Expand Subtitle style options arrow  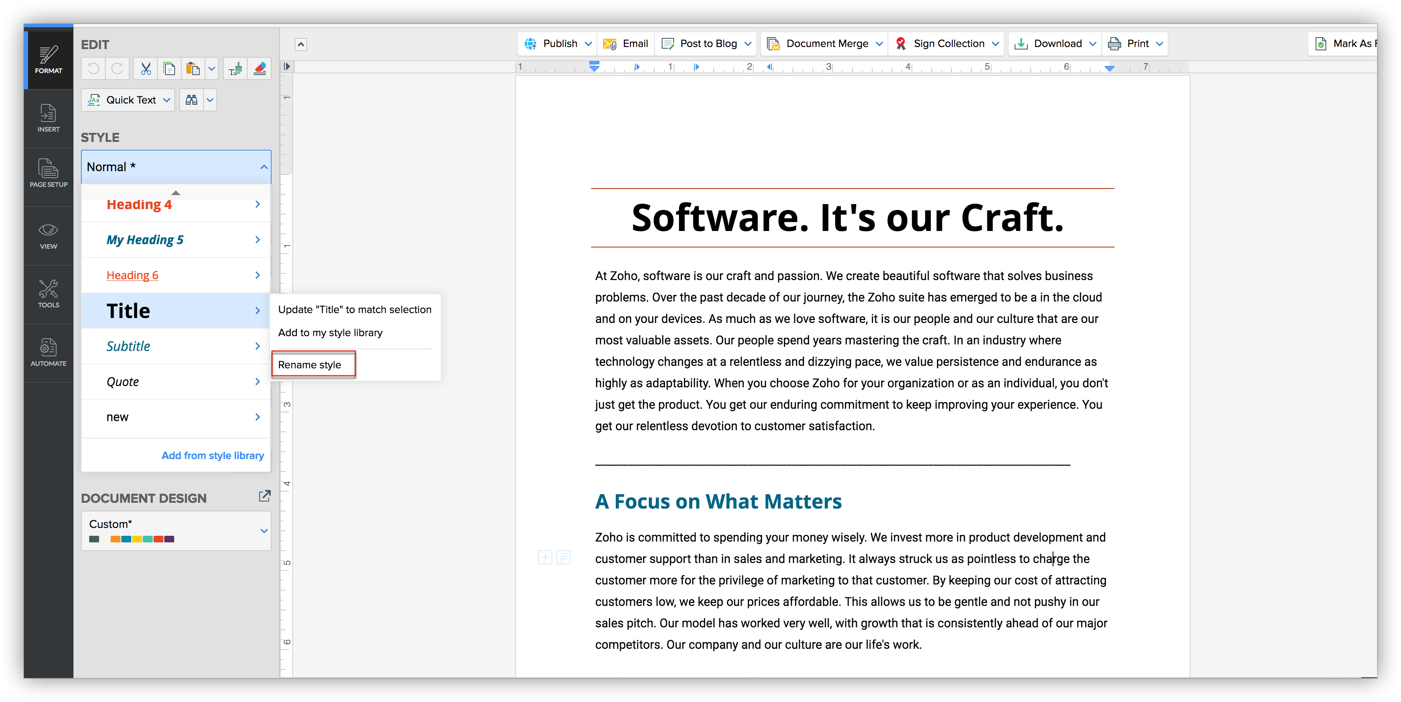[257, 346]
